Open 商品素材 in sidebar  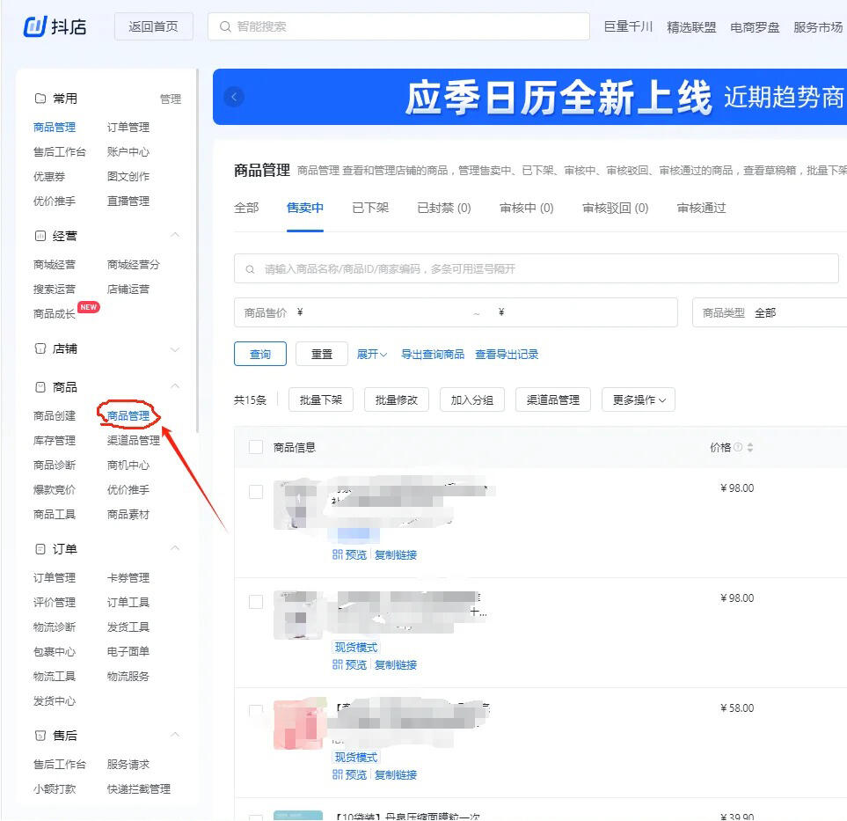click(128, 514)
